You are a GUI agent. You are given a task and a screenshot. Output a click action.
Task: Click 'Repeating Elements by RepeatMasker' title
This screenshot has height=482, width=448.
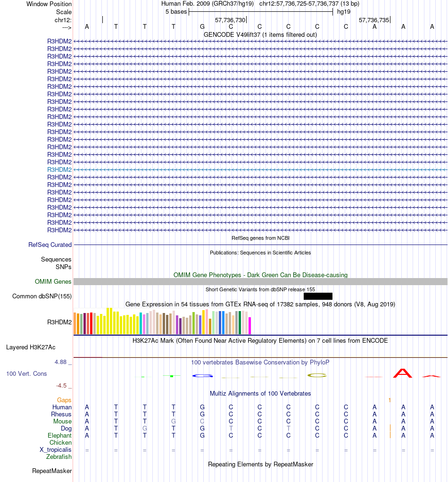[260, 464]
